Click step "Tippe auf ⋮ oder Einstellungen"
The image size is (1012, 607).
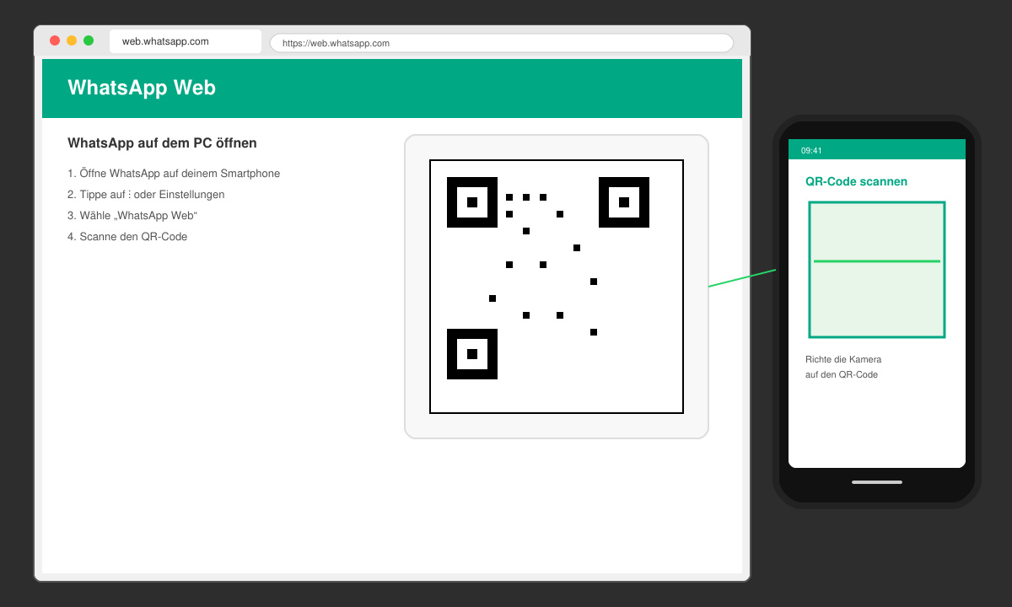[x=146, y=195]
